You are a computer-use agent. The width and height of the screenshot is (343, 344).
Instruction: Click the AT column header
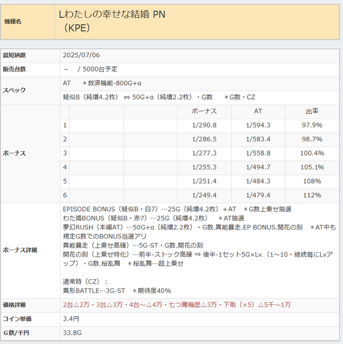258,111
